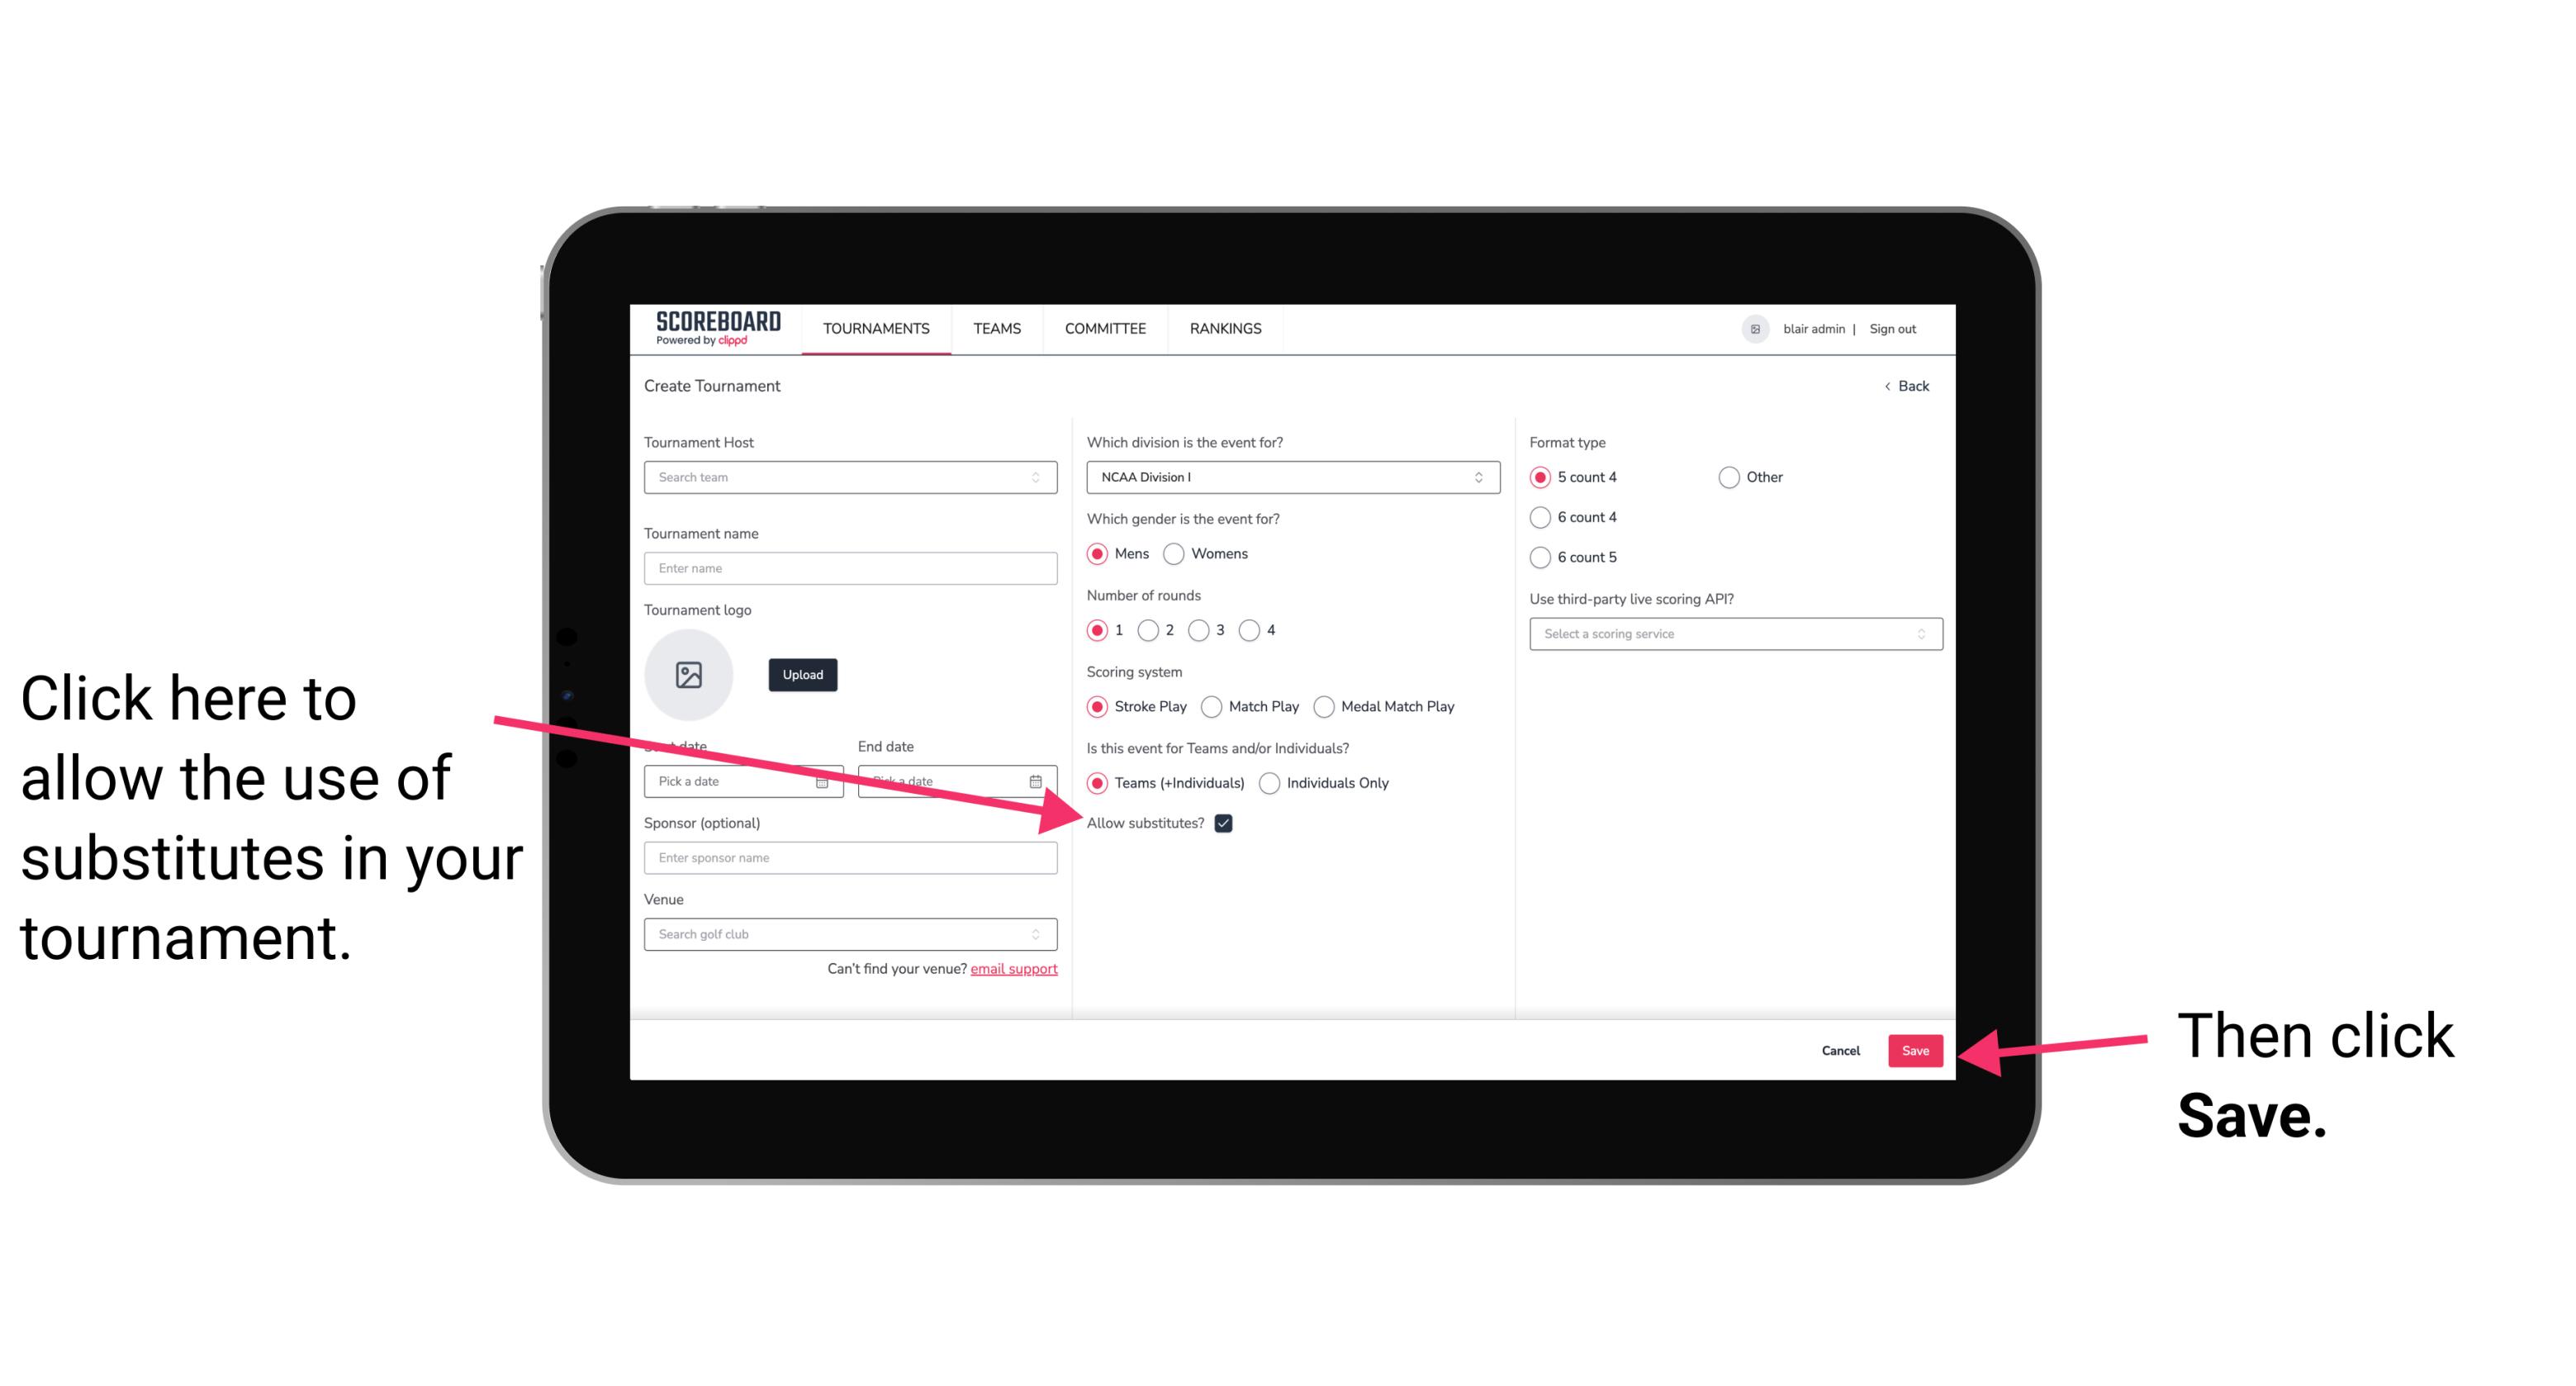Switch to TEAMS navigation tab
The image size is (2576, 1386).
(996, 328)
